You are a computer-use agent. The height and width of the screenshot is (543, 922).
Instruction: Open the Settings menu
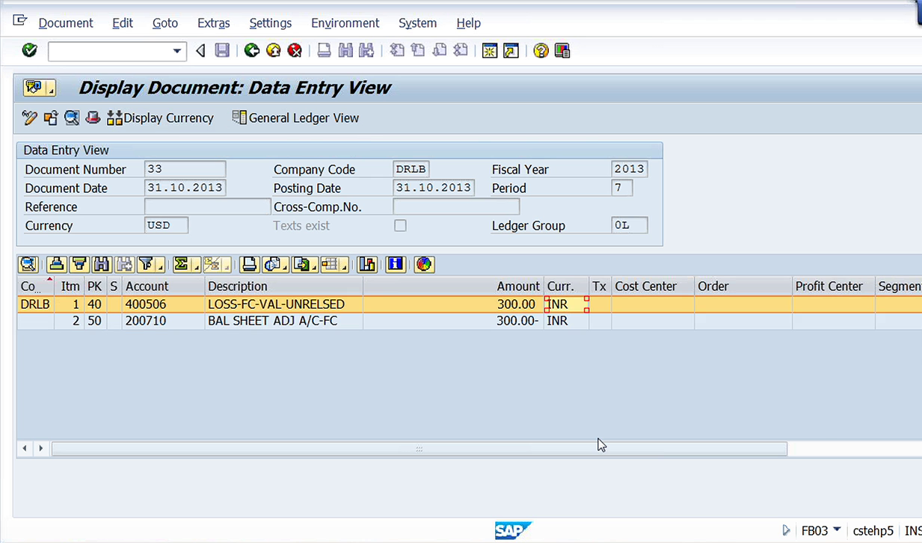(271, 23)
